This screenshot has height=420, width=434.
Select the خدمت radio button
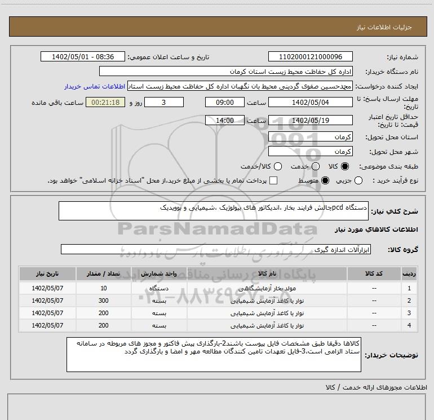316,166
